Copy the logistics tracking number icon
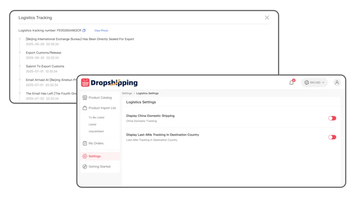357x200 pixels. tap(84, 30)
